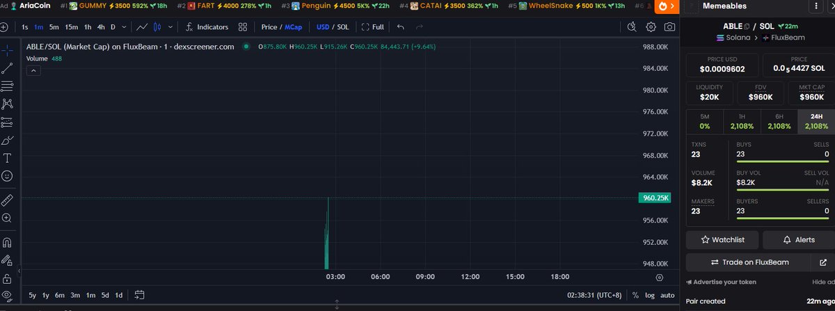Collapse the indicator legend chevron
This screenshot has width=835, height=311.
pos(33,71)
